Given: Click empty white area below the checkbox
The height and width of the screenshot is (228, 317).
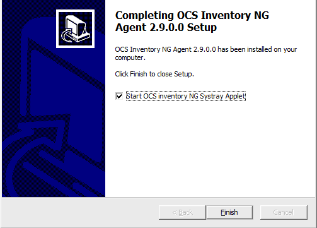Looking at the screenshot, I should click(x=210, y=147).
